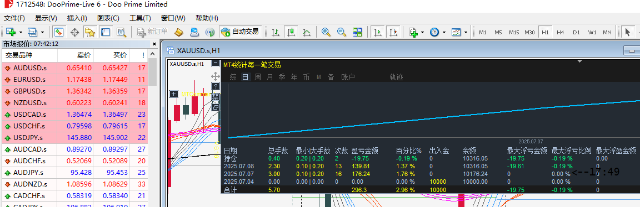Close the 市场报价 Market Watch panel
Screen dimensions: 640x207
(154, 44)
